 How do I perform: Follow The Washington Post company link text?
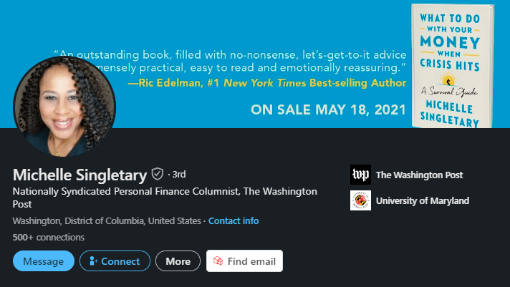pyautogui.click(x=419, y=175)
